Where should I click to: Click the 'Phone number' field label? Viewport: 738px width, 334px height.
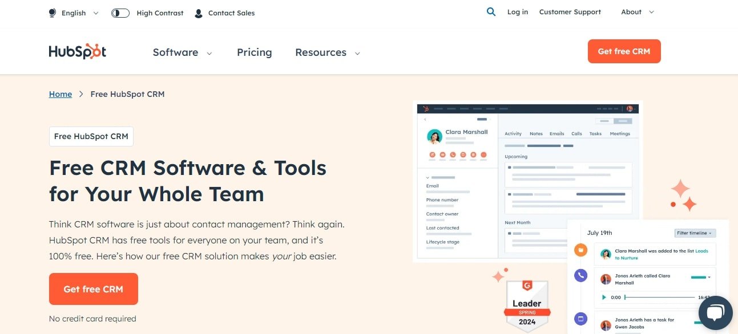[442, 200]
